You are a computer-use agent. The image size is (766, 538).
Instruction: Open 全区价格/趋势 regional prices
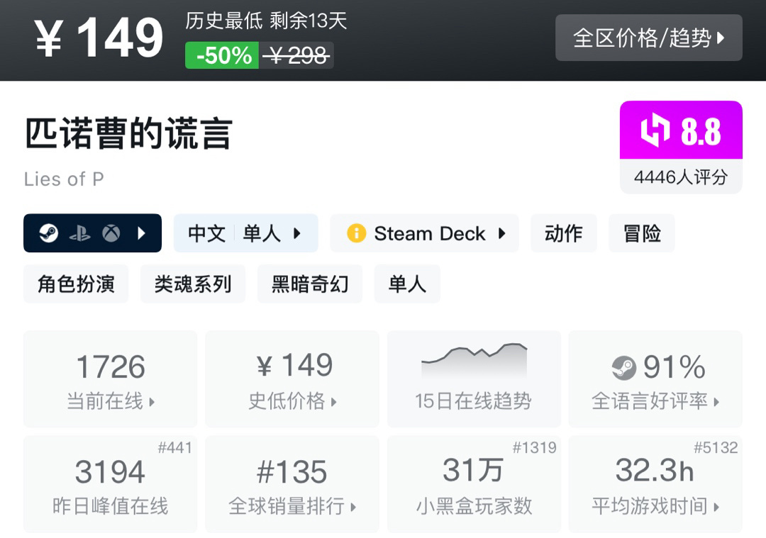(x=648, y=38)
